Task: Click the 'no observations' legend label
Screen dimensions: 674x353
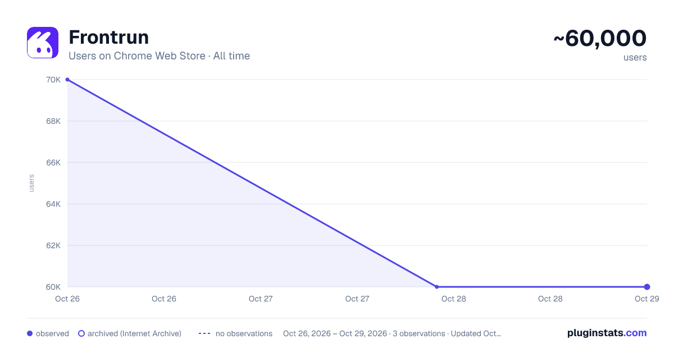Action: coord(244,333)
